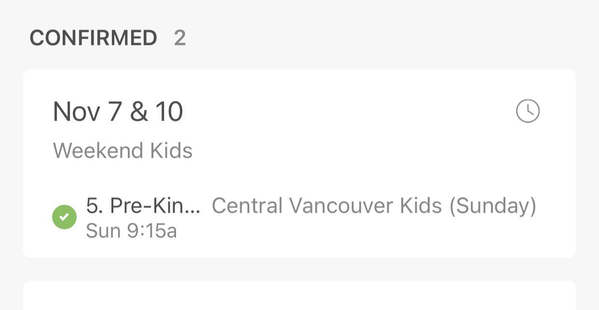Click blank area beside the CONFIRMED count
Image resolution: width=599 pixels, height=310 pixels.
(386, 38)
